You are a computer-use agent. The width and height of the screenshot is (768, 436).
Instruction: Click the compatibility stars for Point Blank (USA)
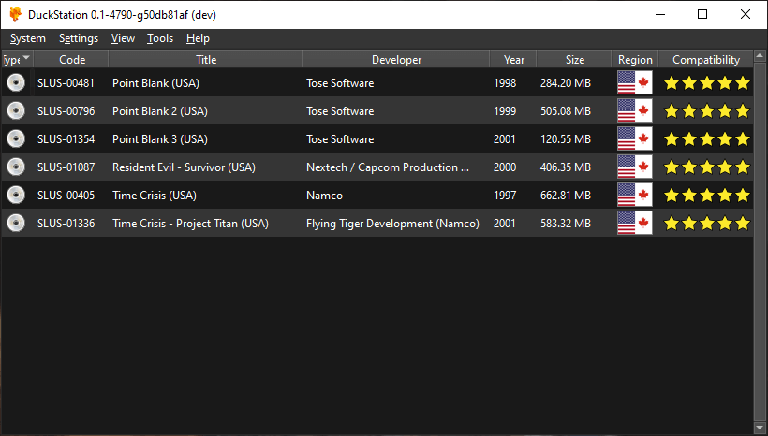[707, 82]
